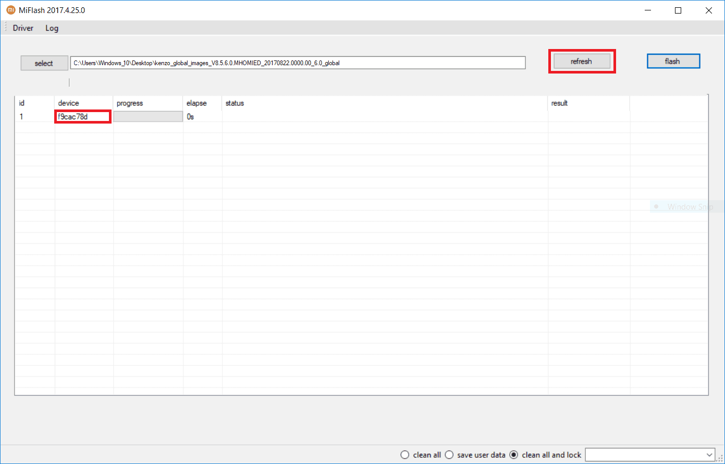
Task: Click the select folder button
Action: [44, 63]
